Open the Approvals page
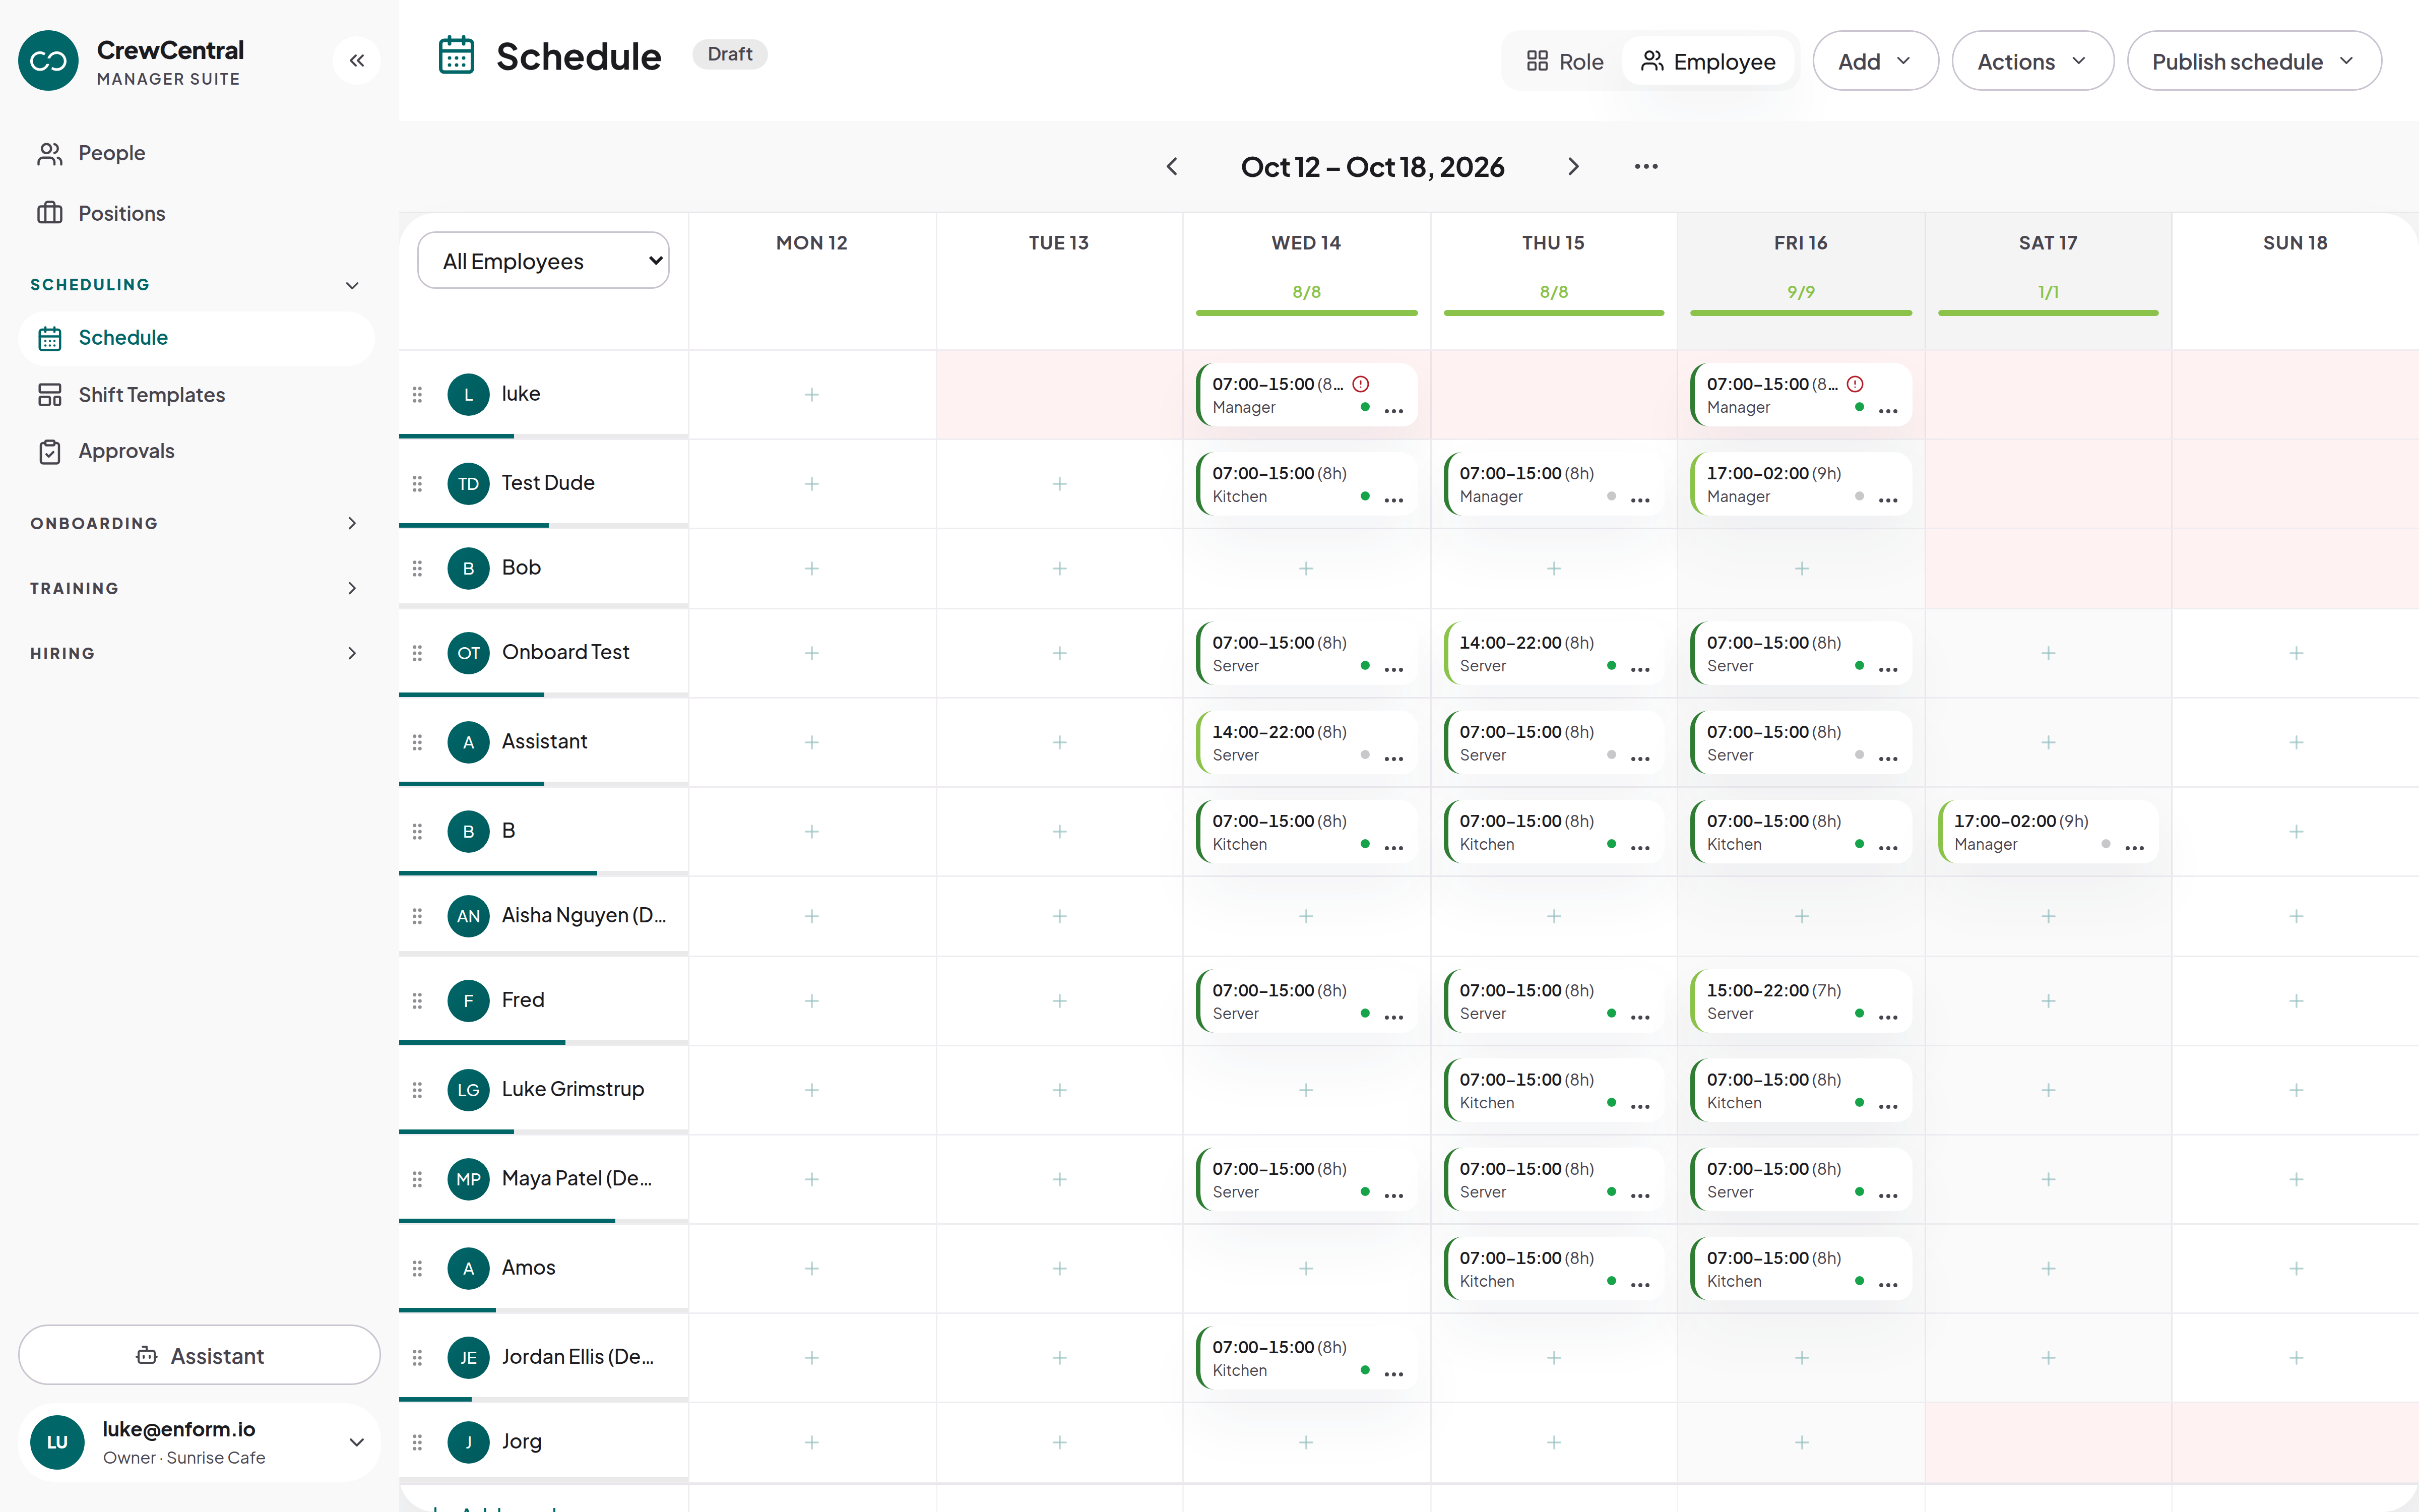 tap(196, 451)
